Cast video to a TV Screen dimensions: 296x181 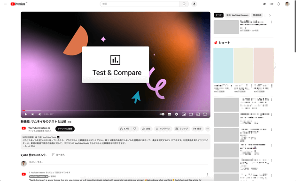click(198, 114)
